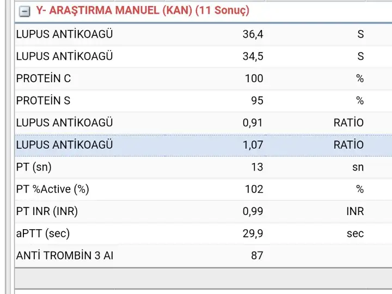Select the PROTEİN C test row

click(x=44, y=78)
